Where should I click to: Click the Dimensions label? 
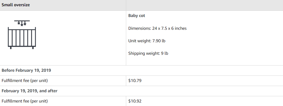coord(139,28)
